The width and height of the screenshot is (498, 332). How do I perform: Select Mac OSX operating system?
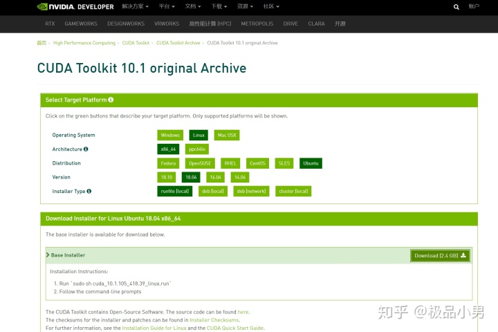(227, 135)
